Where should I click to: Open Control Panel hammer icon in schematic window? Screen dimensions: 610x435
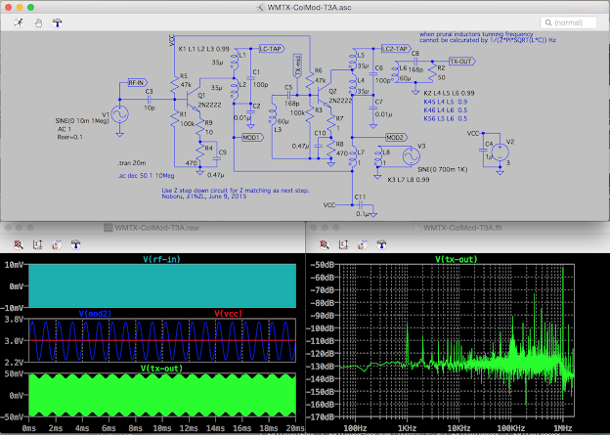57,22
